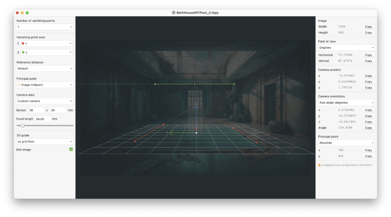Copy the Camera orientation y value
391x217 pixels.
pyautogui.click(x=369, y=116)
